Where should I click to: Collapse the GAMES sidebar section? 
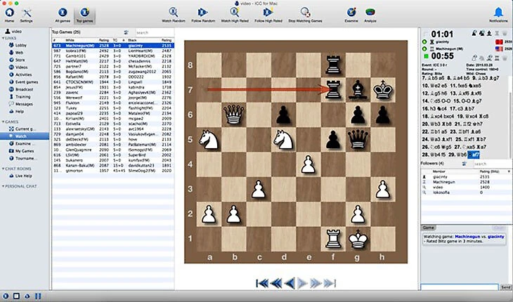coord(4,122)
